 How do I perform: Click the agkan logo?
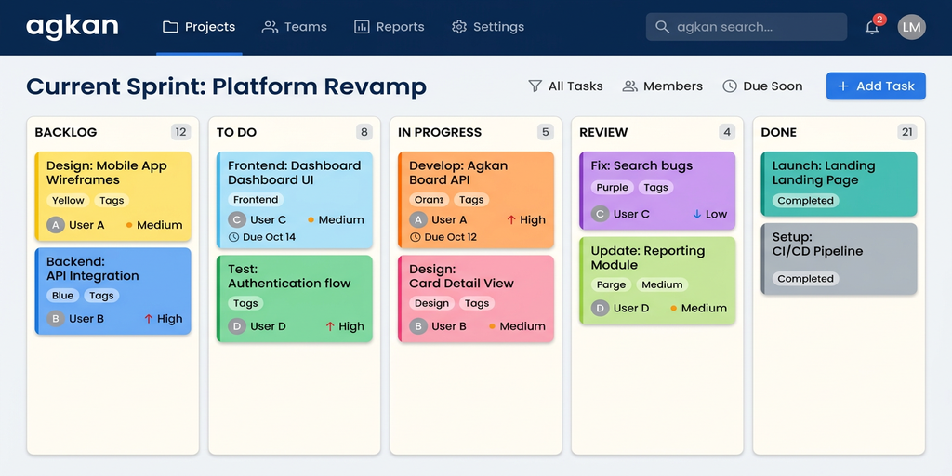pos(73,26)
